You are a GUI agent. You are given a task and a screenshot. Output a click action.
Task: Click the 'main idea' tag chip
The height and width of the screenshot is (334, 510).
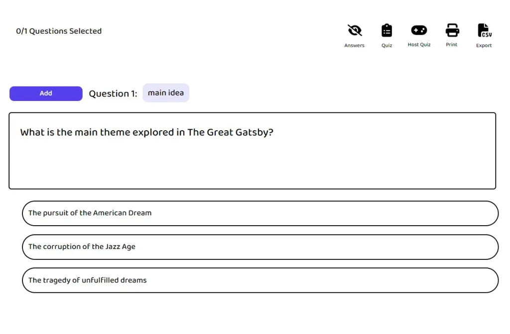[x=166, y=93]
